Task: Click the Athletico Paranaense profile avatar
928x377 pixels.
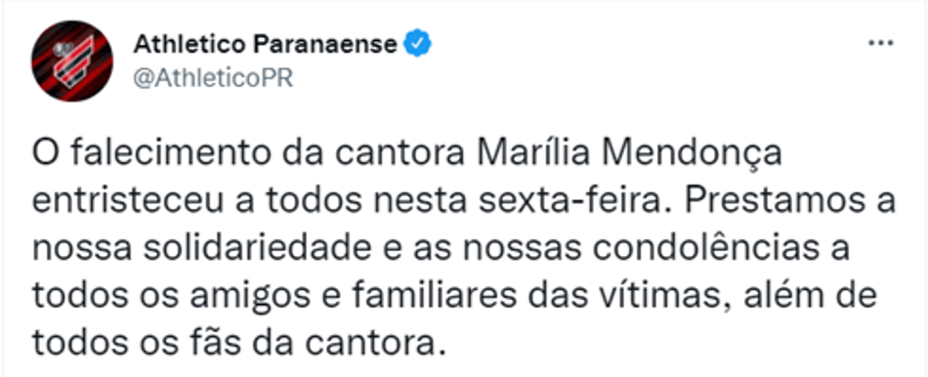Action: point(71,62)
